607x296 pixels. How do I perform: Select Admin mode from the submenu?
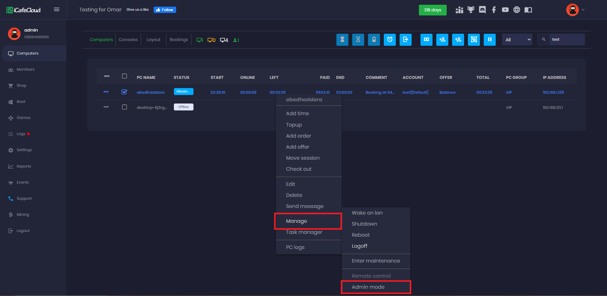368,287
